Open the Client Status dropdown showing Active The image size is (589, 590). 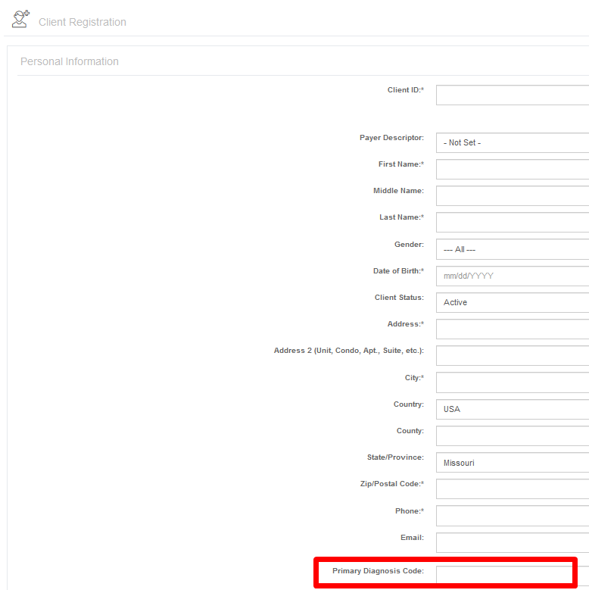tap(513, 302)
